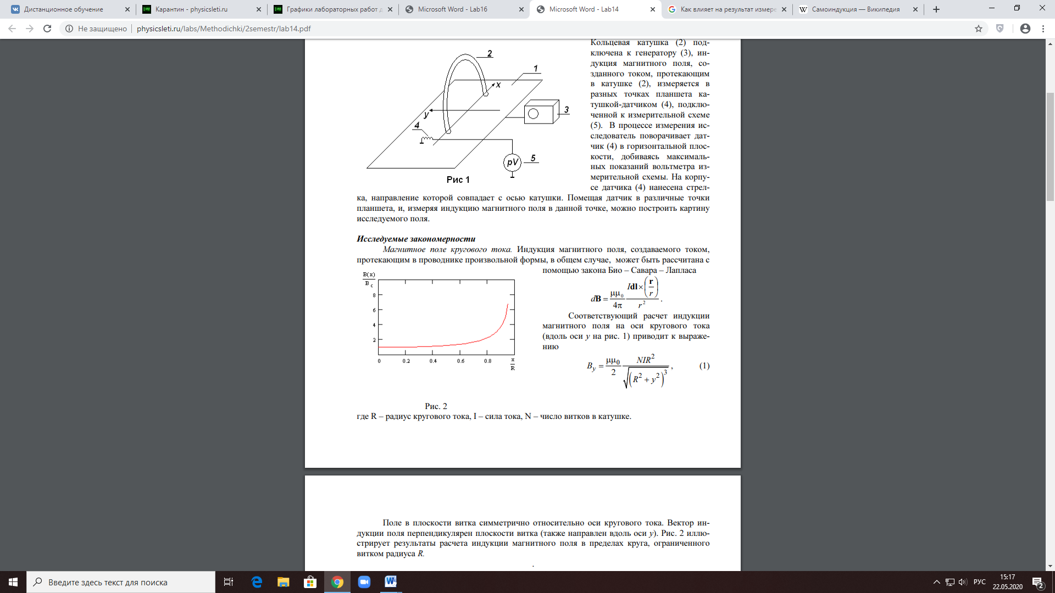
Task: Click the Био–Савара–Лапласа dB formula
Action: [626, 293]
